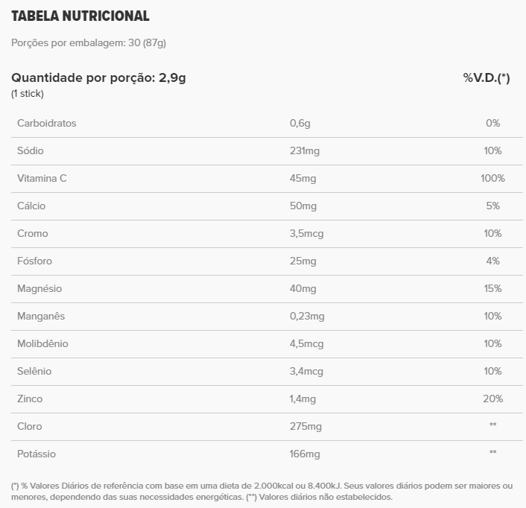Select the Porções por embalagem text
Screen dimensions: 526x508
[x=89, y=43]
